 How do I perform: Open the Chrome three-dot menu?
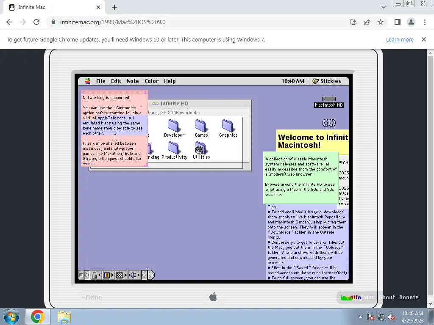tap(425, 22)
